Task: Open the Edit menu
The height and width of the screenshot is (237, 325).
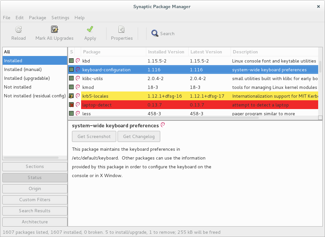Action: coord(20,18)
